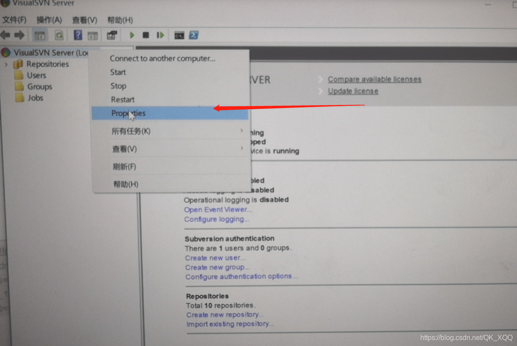Select the Jobs tree item
The height and width of the screenshot is (346, 517).
click(35, 98)
